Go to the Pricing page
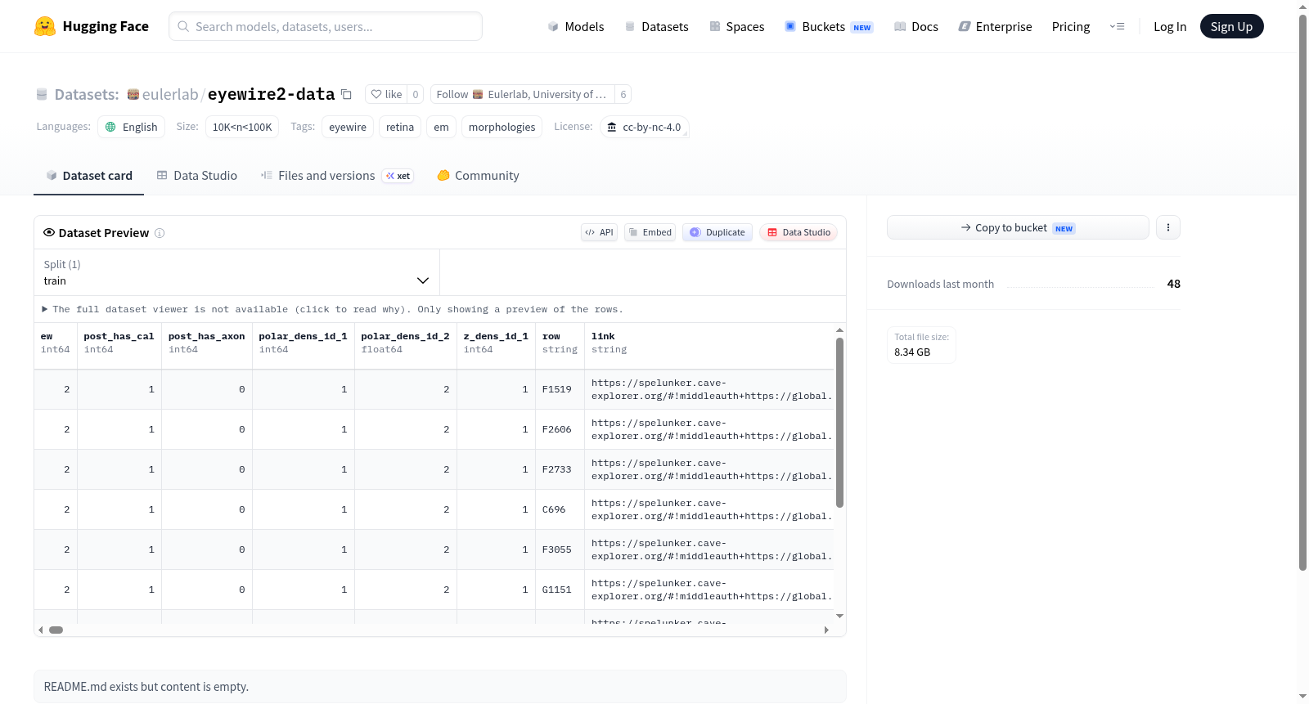This screenshot has height=704, width=1309. (x=1071, y=26)
